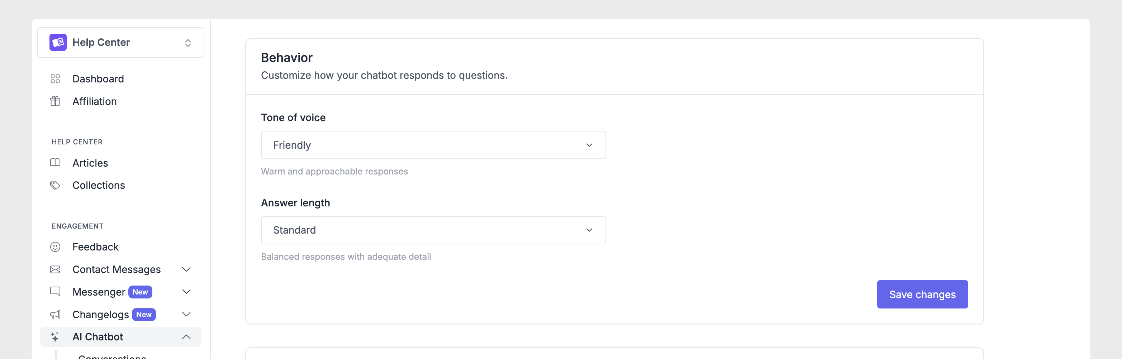Open the Answer length dropdown
Viewport: 1122px width, 359px height.
coord(433,230)
